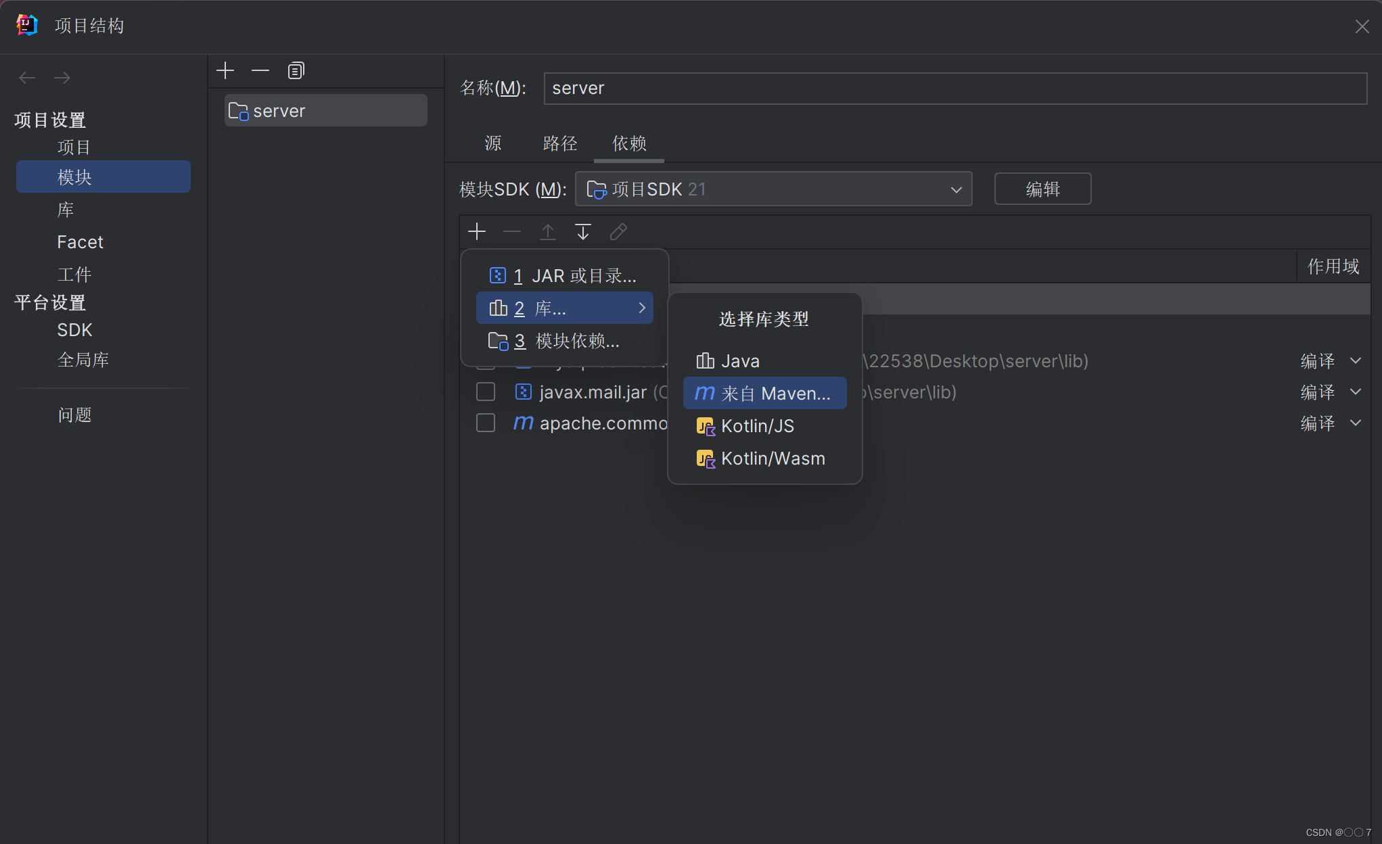The width and height of the screenshot is (1382, 844).
Task: Click the edit dependency pencil icon
Action: pyautogui.click(x=618, y=232)
